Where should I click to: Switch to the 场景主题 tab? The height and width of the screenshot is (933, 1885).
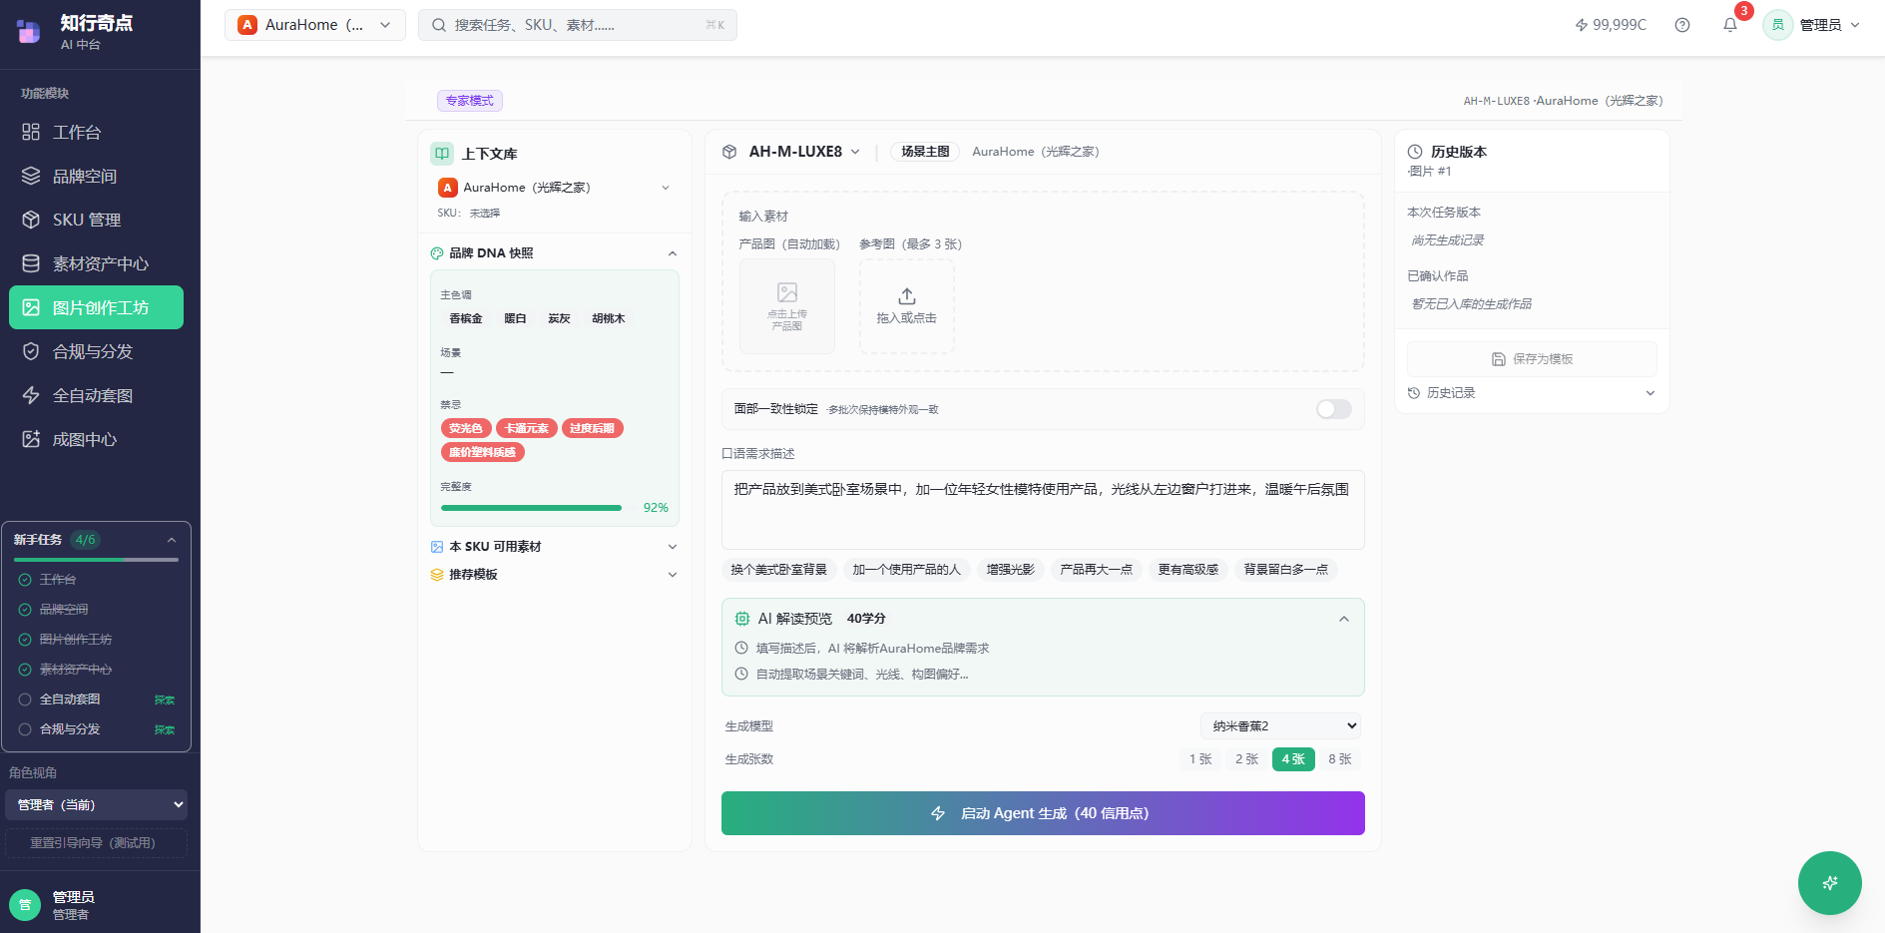(x=923, y=151)
